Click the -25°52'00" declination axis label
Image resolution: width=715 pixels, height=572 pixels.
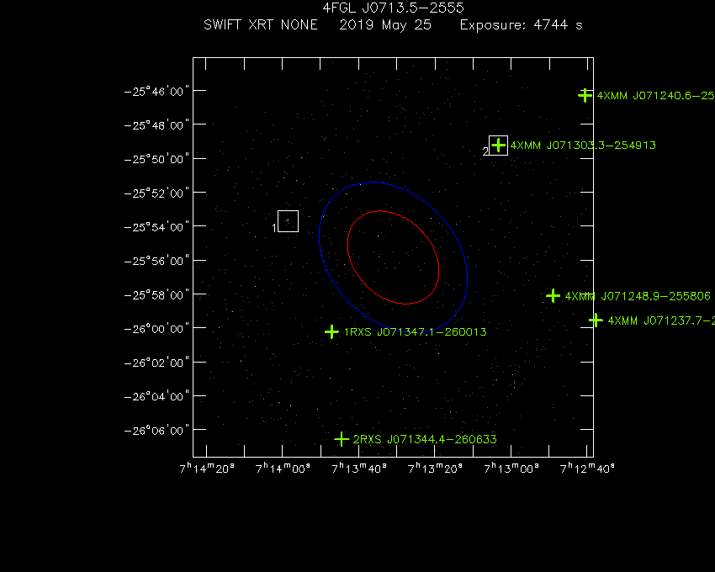coord(156,193)
